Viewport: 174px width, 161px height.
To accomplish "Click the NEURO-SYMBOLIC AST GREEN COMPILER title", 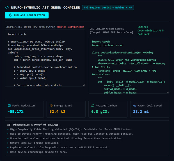I will point(45,8).
